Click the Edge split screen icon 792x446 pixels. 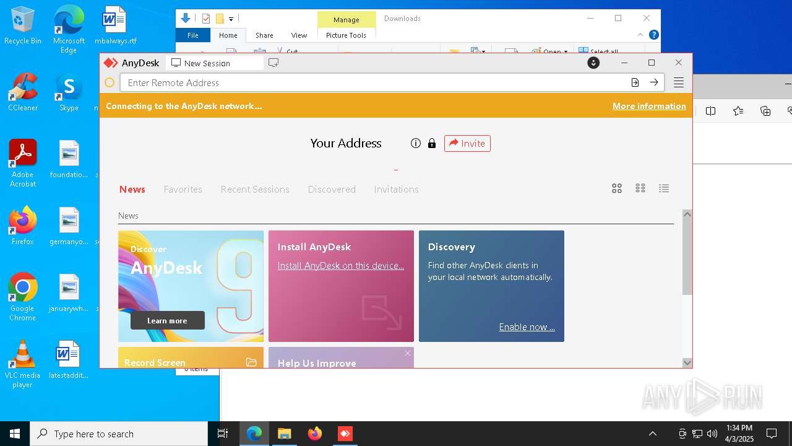point(710,111)
